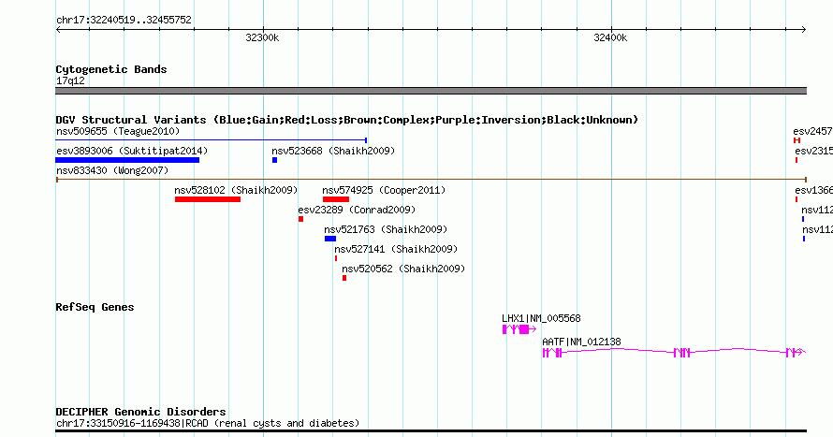Select the small red esv23289 loss block
The image size is (833, 437).
[300, 219]
